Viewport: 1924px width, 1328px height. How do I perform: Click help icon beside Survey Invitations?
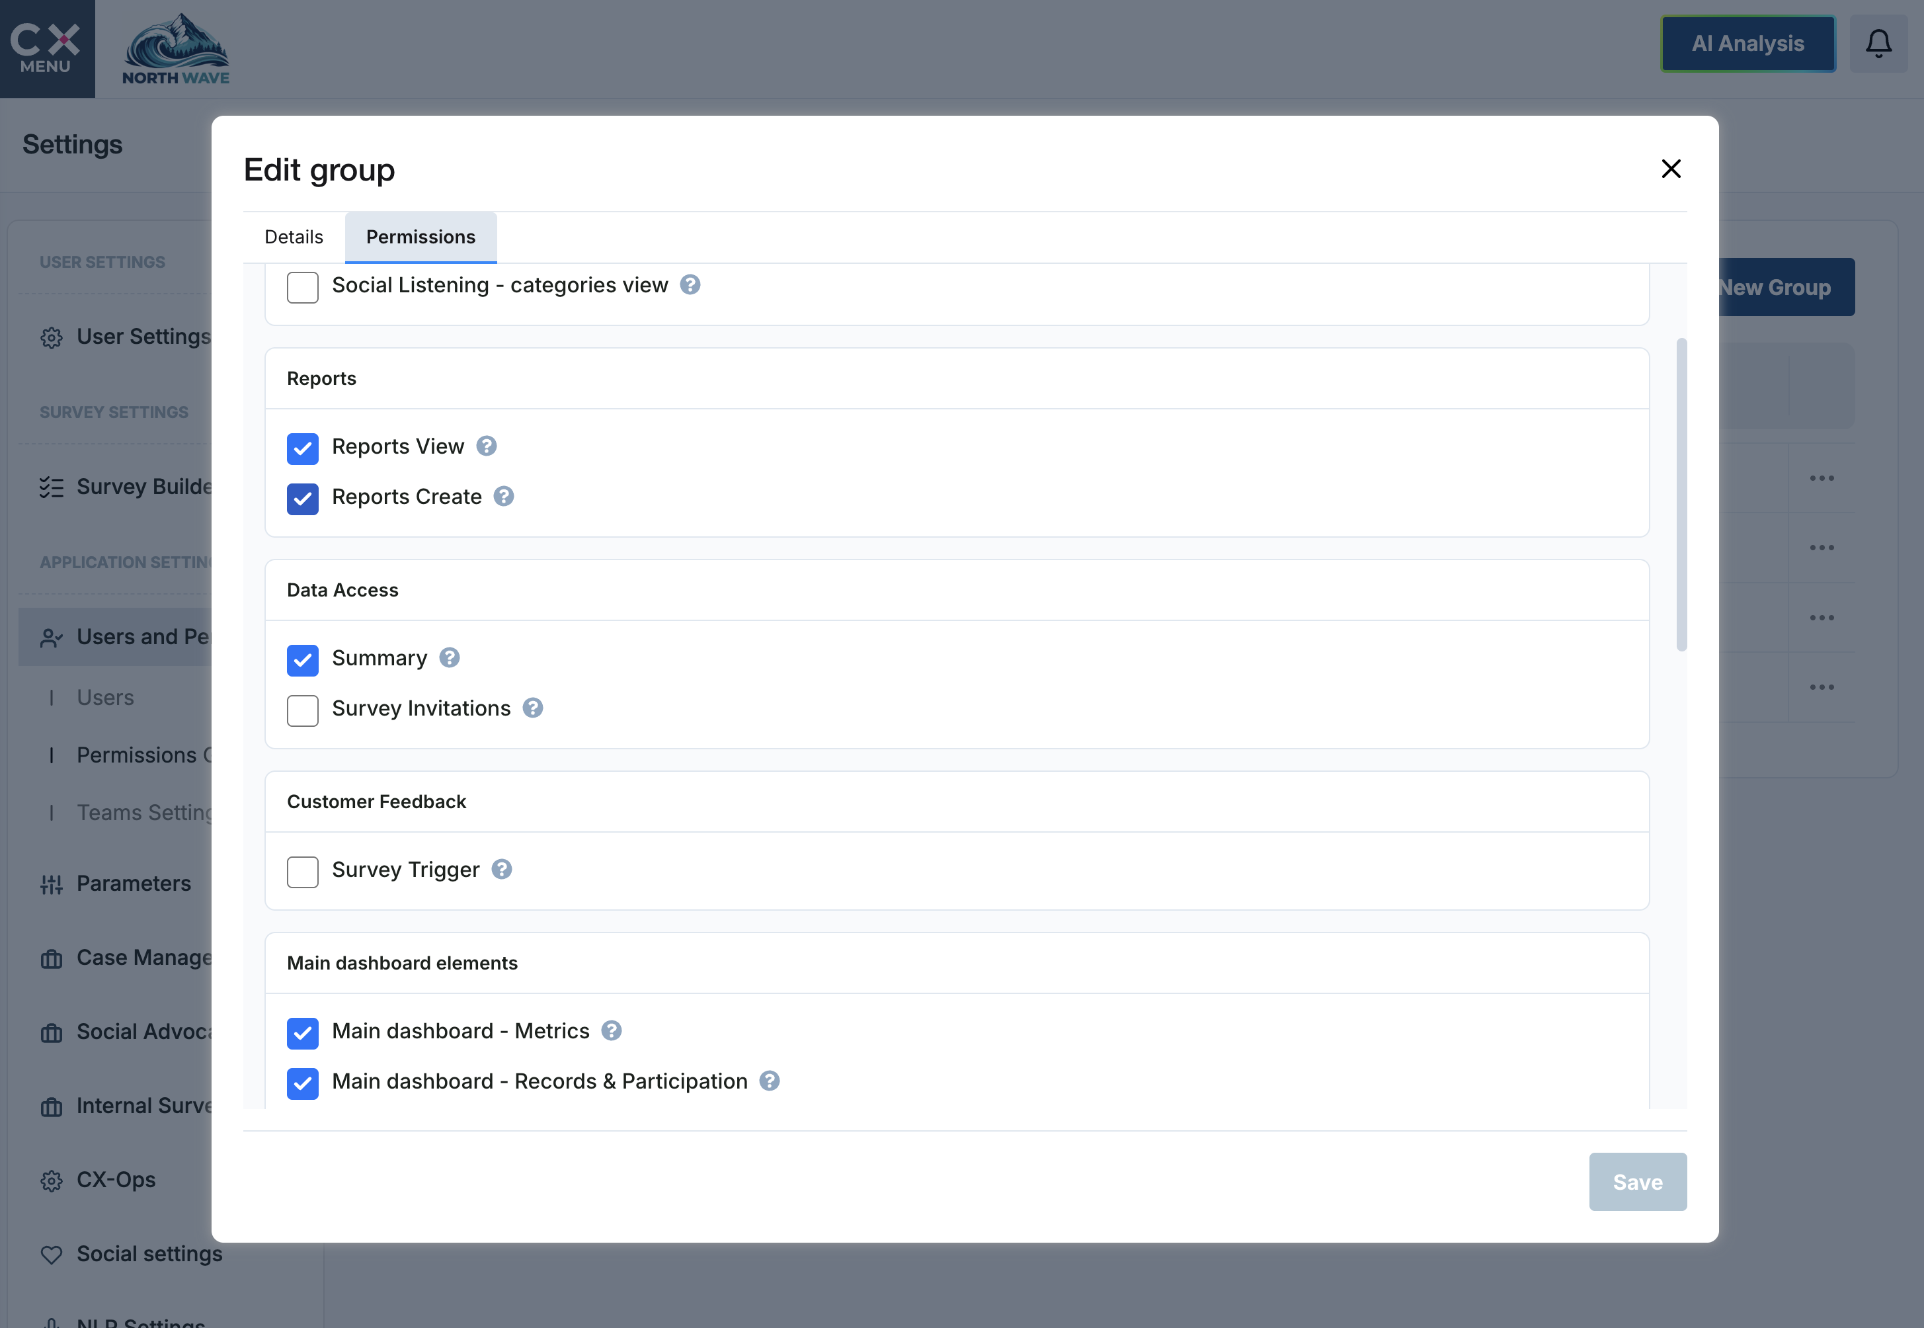pos(532,707)
